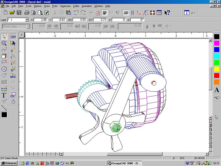Screen dimensions: 221x166
Task: Toggle snap Off button
Action: (13, 37)
